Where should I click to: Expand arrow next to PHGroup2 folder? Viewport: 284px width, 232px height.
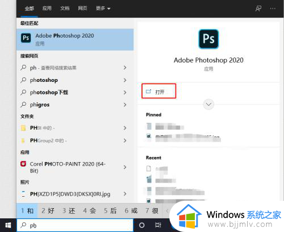[125, 140]
